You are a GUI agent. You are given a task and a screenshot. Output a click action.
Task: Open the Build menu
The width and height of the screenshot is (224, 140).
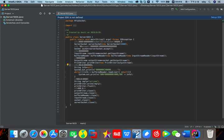tap(90, 2)
